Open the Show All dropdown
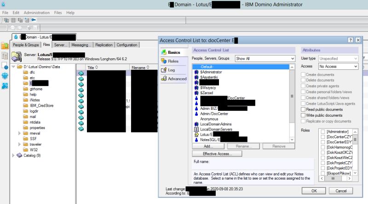This screenshot has width=368, height=204. coord(265,59)
